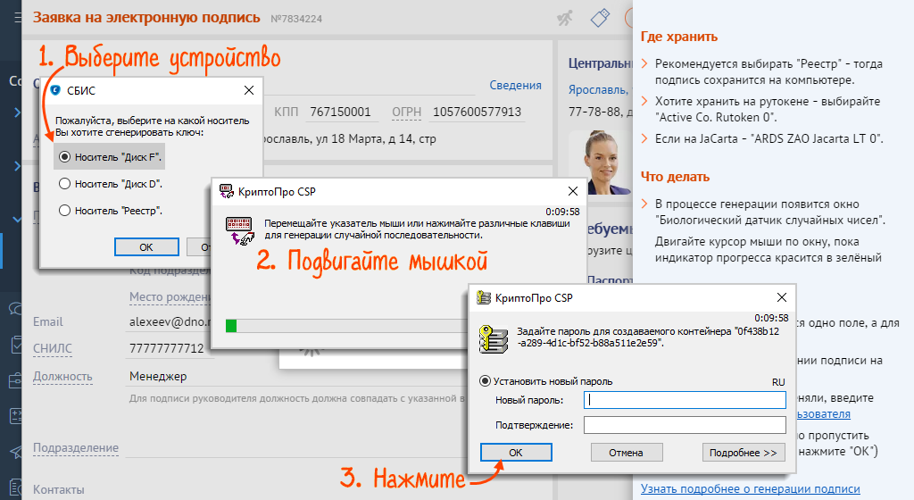Viewport: 914px width, 500px height.
Task: Open the calculator icon in the sidebar
Action: click(x=16, y=416)
